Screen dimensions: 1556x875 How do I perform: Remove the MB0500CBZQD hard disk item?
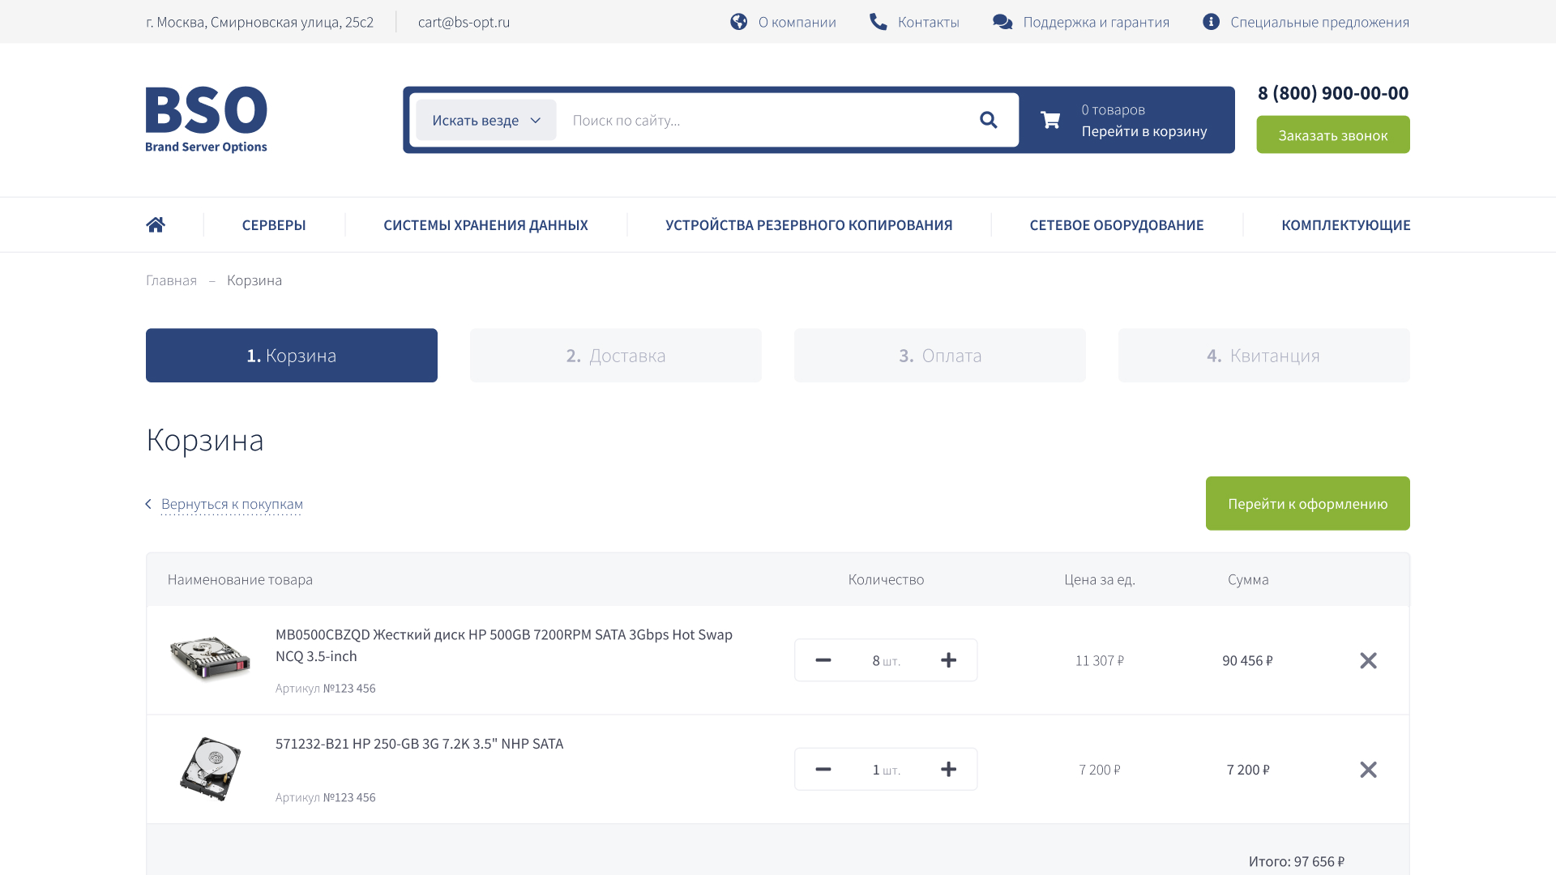point(1368,660)
